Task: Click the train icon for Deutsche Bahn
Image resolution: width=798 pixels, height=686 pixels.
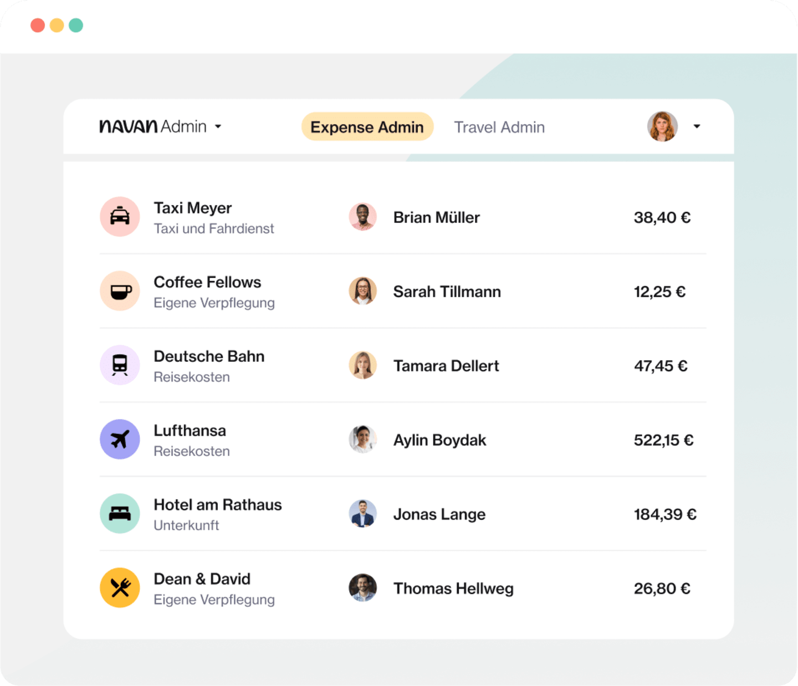Action: pyautogui.click(x=120, y=365)
